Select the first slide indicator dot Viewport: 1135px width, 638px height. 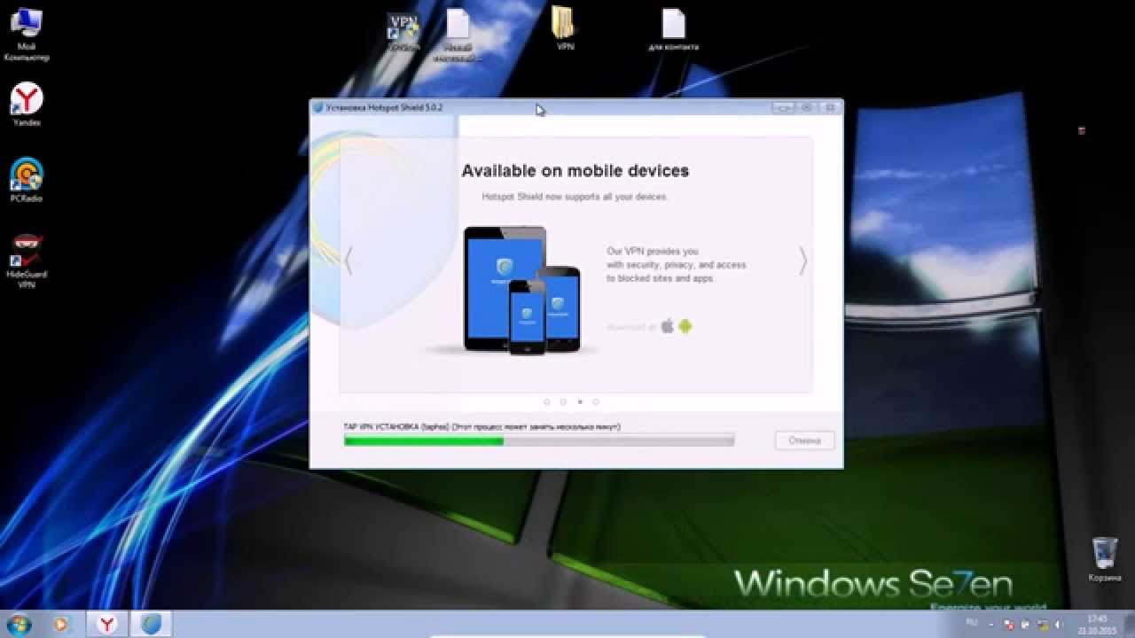(x=547, y=401)
